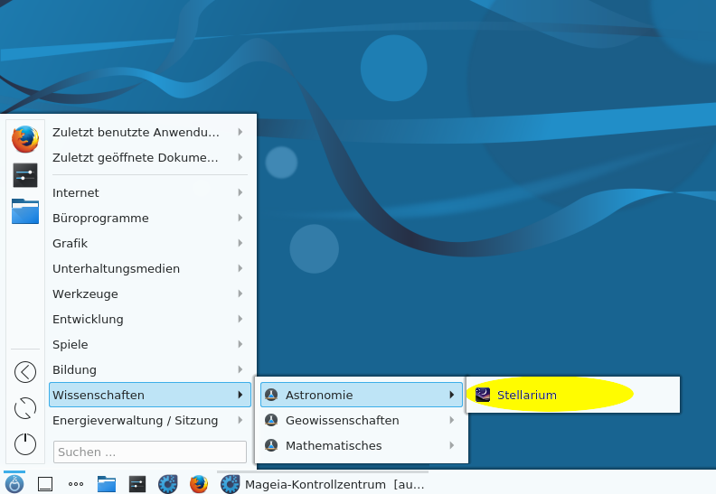Viewport: 716px width, 494px height.
Task: Select the Wissenschaften category
Action: 150,395
